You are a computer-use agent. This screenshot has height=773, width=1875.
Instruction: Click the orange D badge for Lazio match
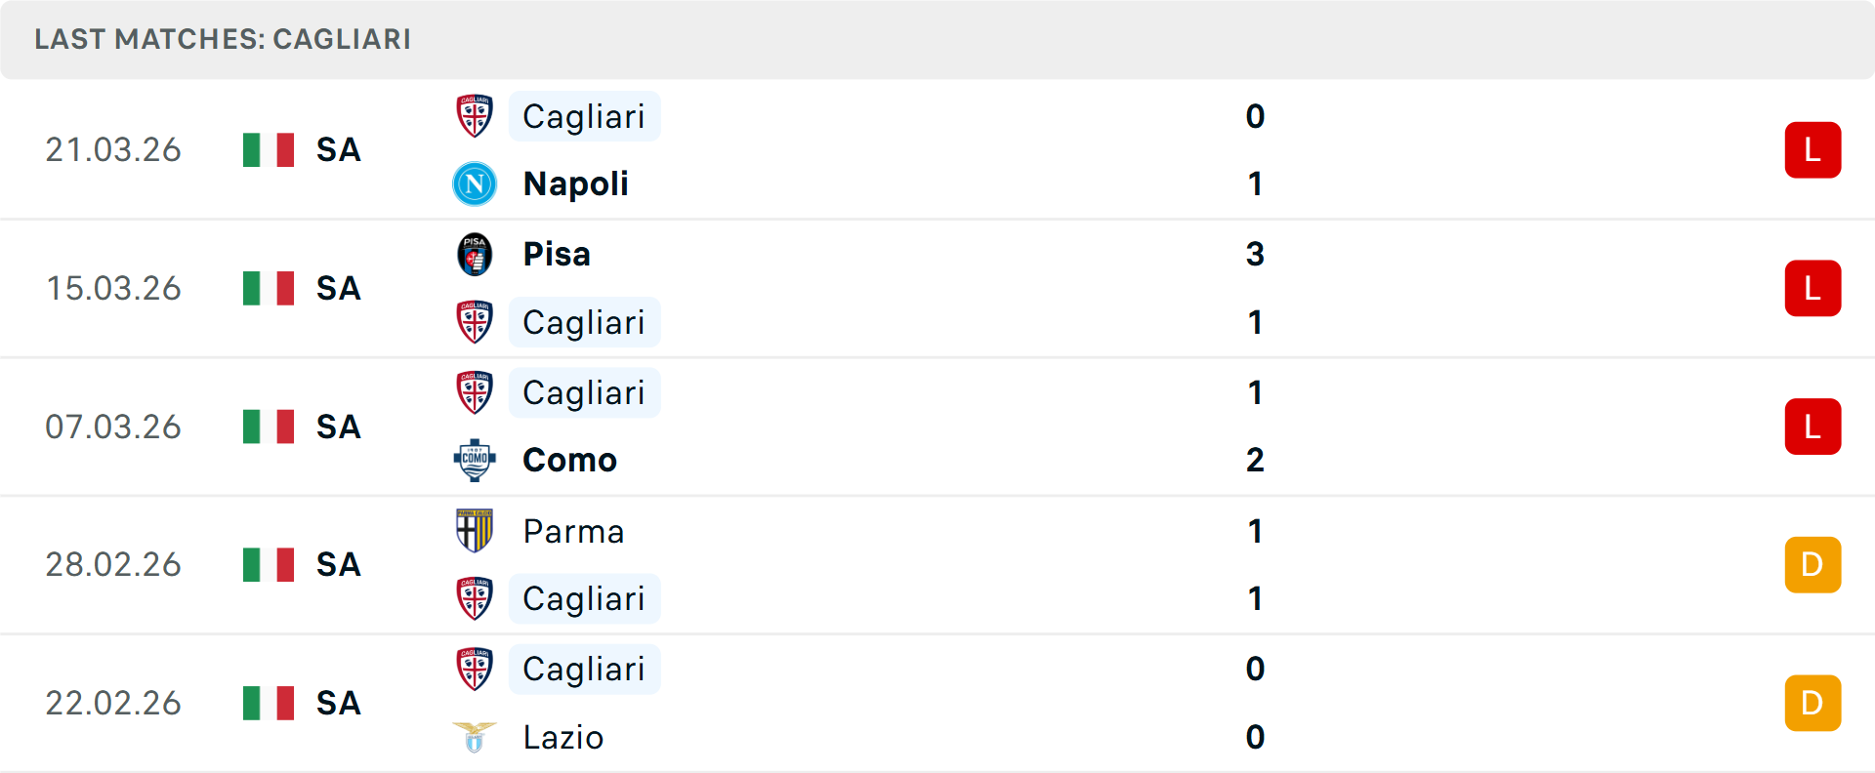pos(1812,703)
